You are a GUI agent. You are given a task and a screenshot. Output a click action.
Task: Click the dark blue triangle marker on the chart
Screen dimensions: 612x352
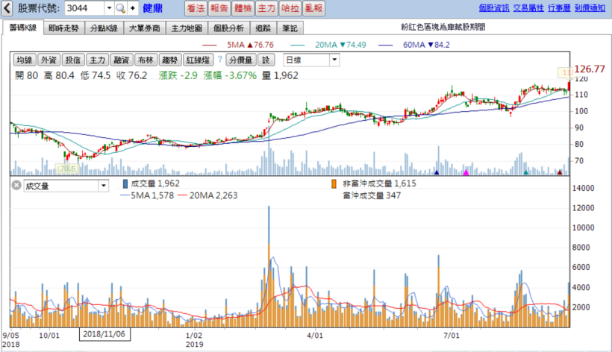pyautogui.click(x=436, y=172)
